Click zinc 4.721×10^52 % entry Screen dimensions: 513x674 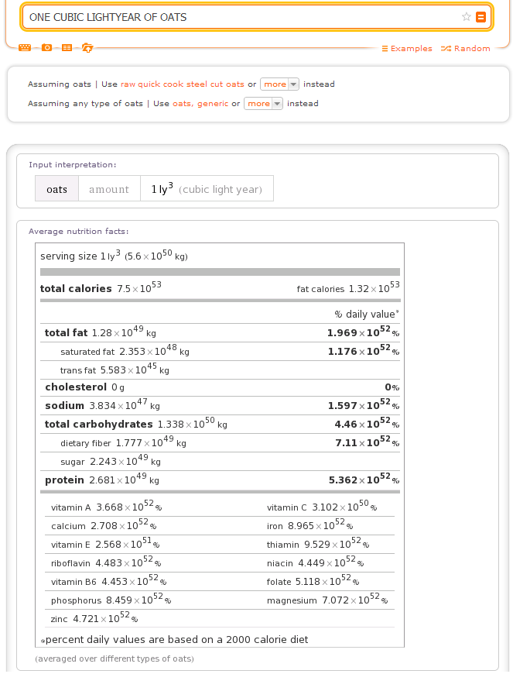coord(94,618)
